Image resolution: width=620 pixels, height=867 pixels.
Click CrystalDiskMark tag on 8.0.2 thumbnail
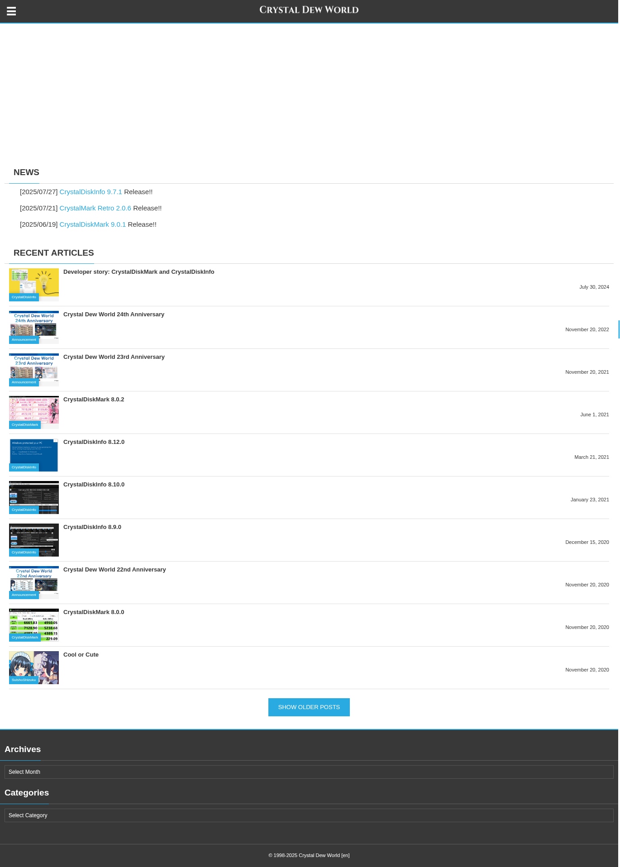25,425
